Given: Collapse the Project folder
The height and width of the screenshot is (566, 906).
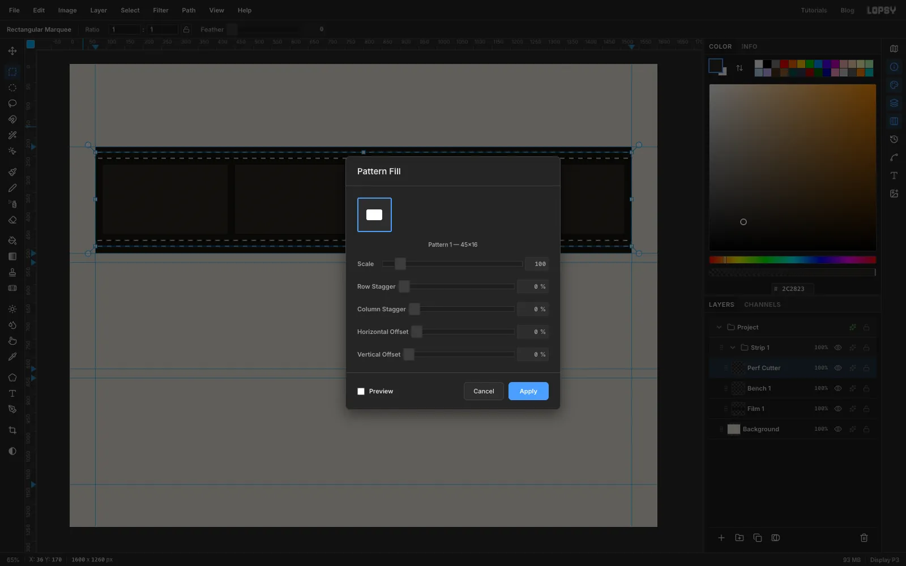Looking at the screenshot, I should click(x=719, y=327).
